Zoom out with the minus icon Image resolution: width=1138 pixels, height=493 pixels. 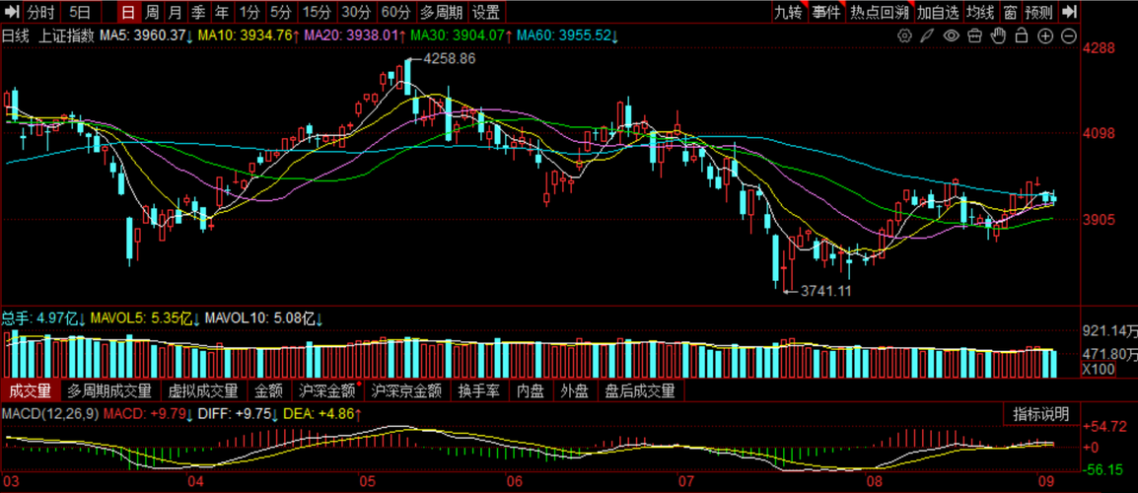tap(1069, 35)
